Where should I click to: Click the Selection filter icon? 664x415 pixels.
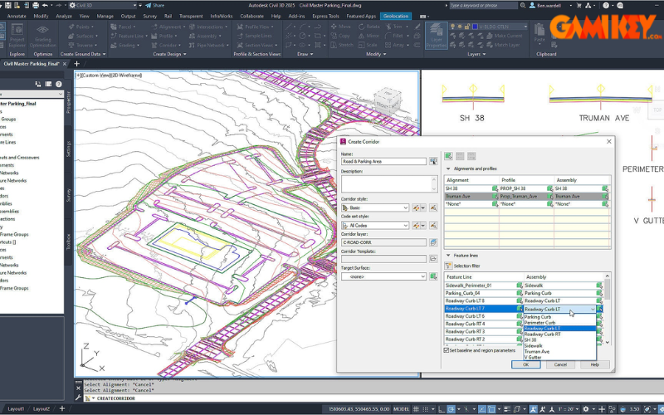coord(448,266)
